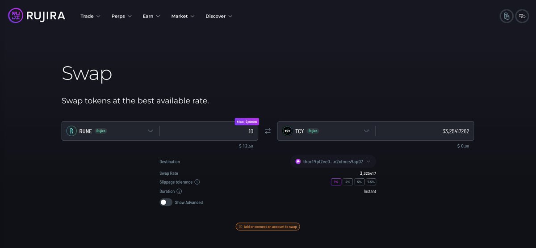This screenshot has width=536, height=248.
Task: Click the Trade menu chevron
Action: (98, 16)
